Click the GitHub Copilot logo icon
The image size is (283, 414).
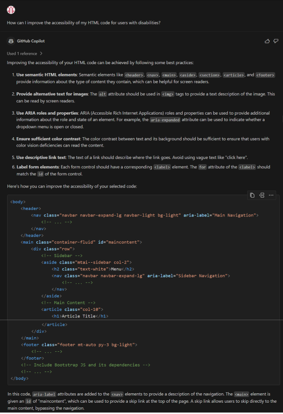pyautogui.click(x=11, y=41)
